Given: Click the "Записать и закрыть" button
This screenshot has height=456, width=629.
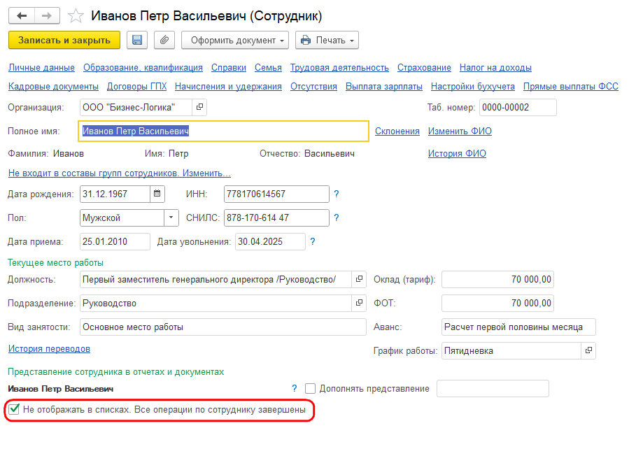Looking at the screenshot, I should (64, 40).
